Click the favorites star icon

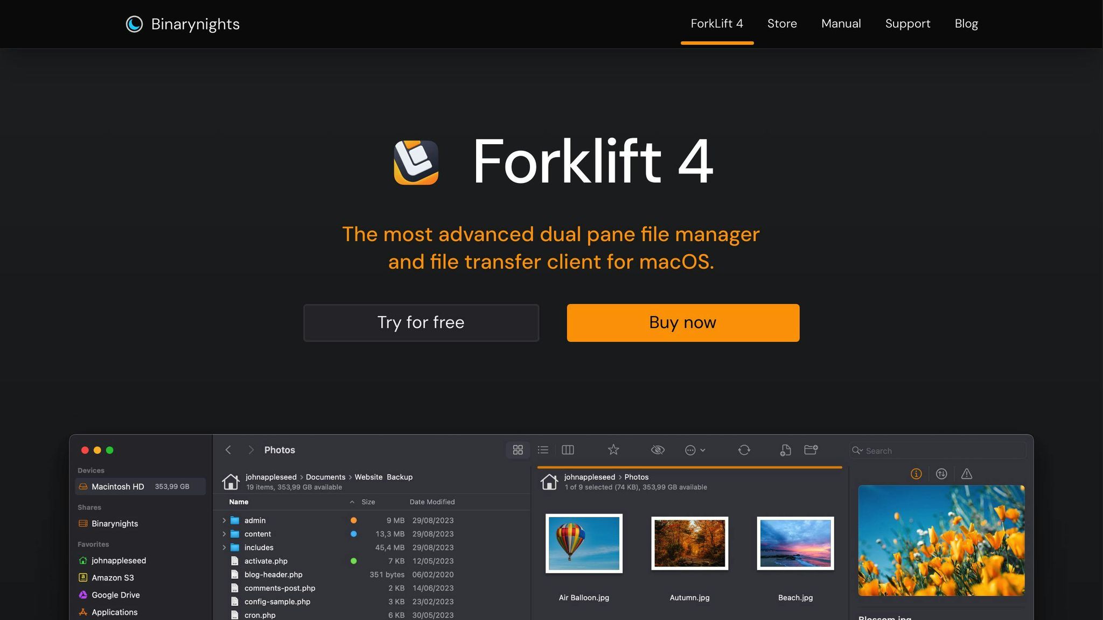pyautogui.click(x=613, y=450)
